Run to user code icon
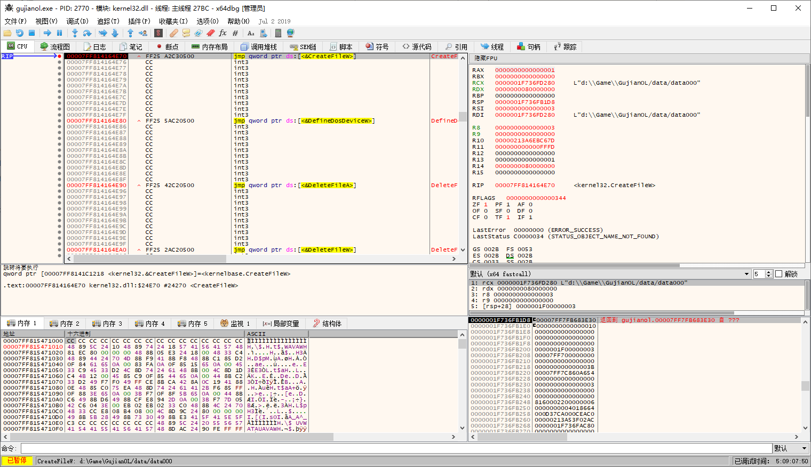This screenshot has height=467, width=811. coord(142,33)
